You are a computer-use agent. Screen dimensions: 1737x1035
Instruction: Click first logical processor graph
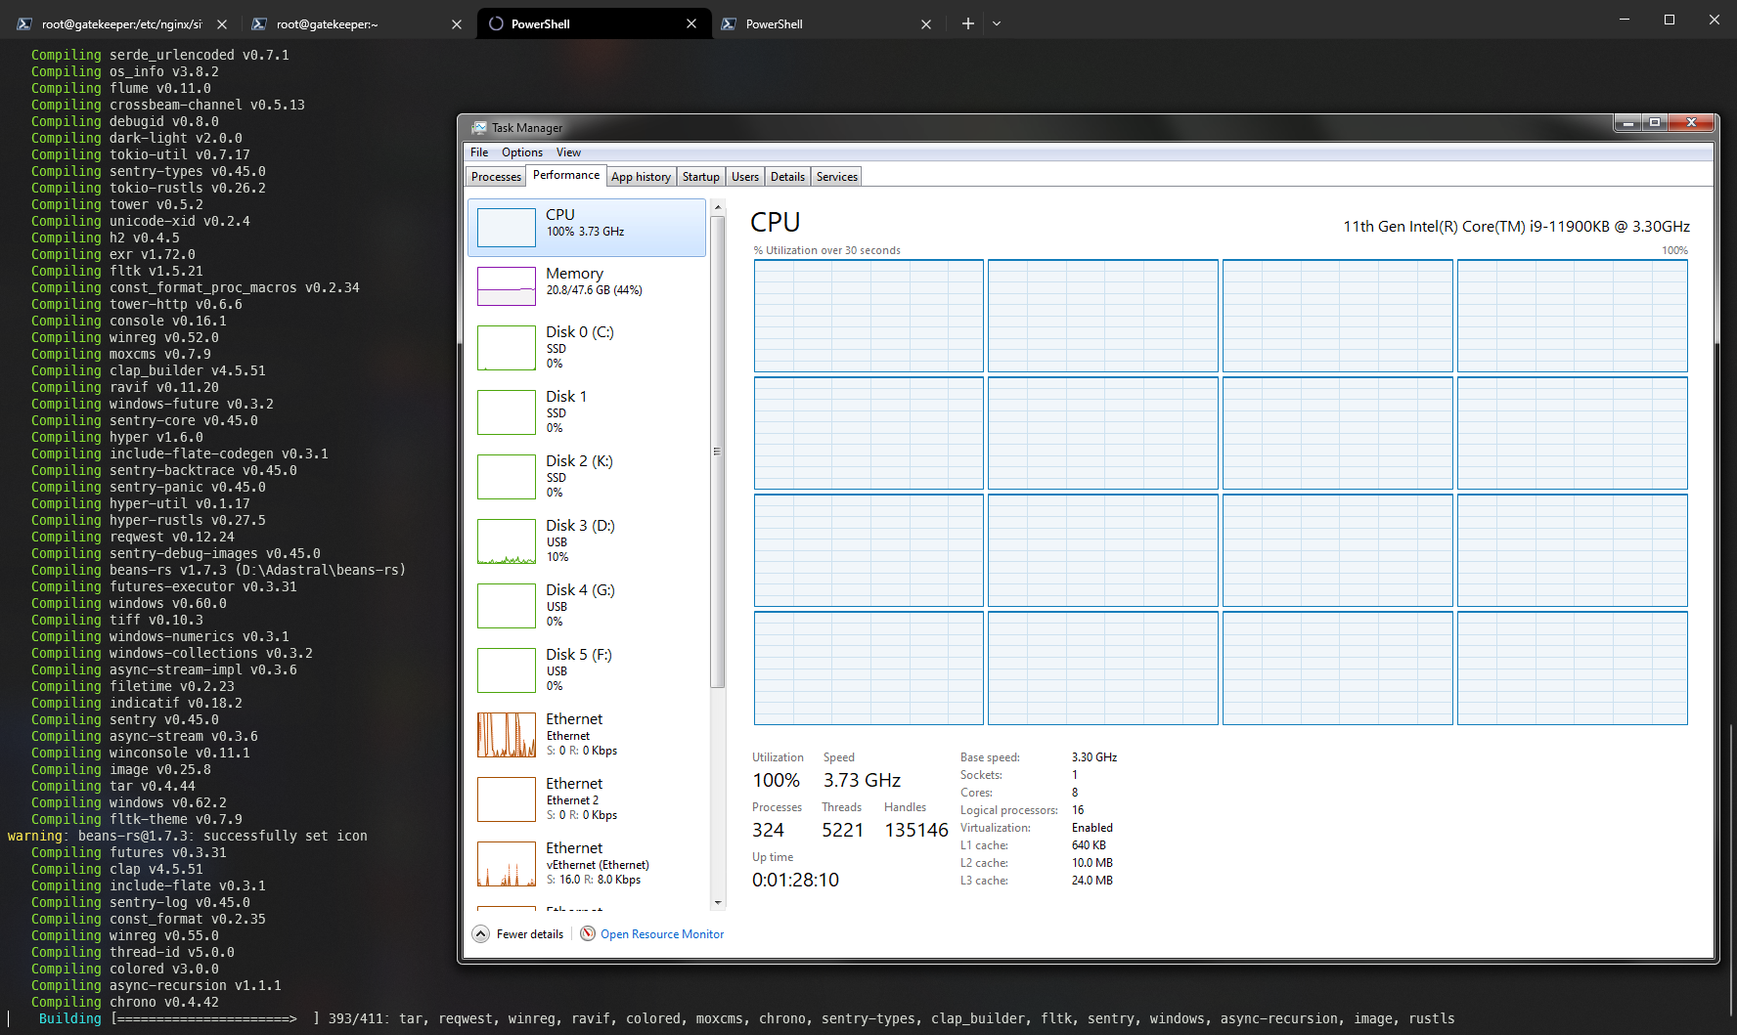[x=868, y=316]
